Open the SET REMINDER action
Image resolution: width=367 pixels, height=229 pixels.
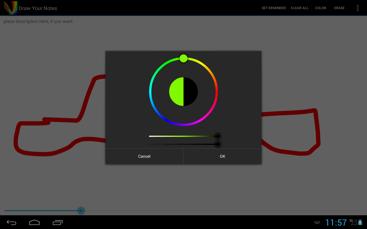274,8
